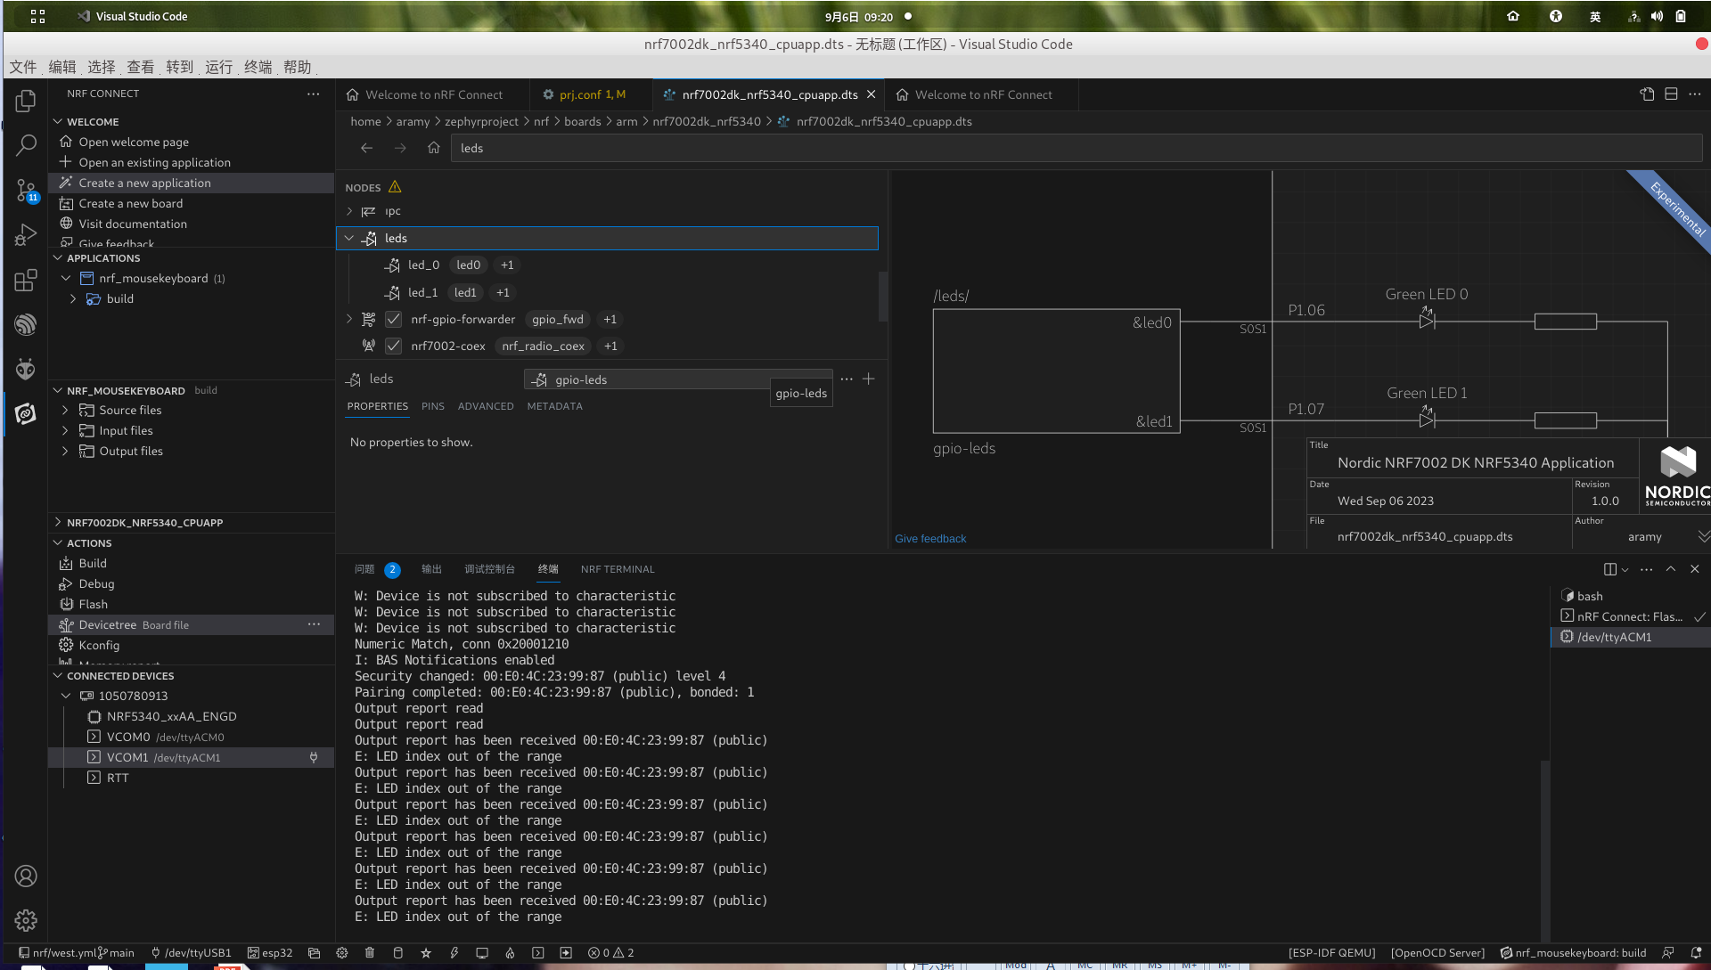Toggle the nrf-gpio-forwarder node checkbox
This screenshot has height=970, width=1711.
click(393, 319)
